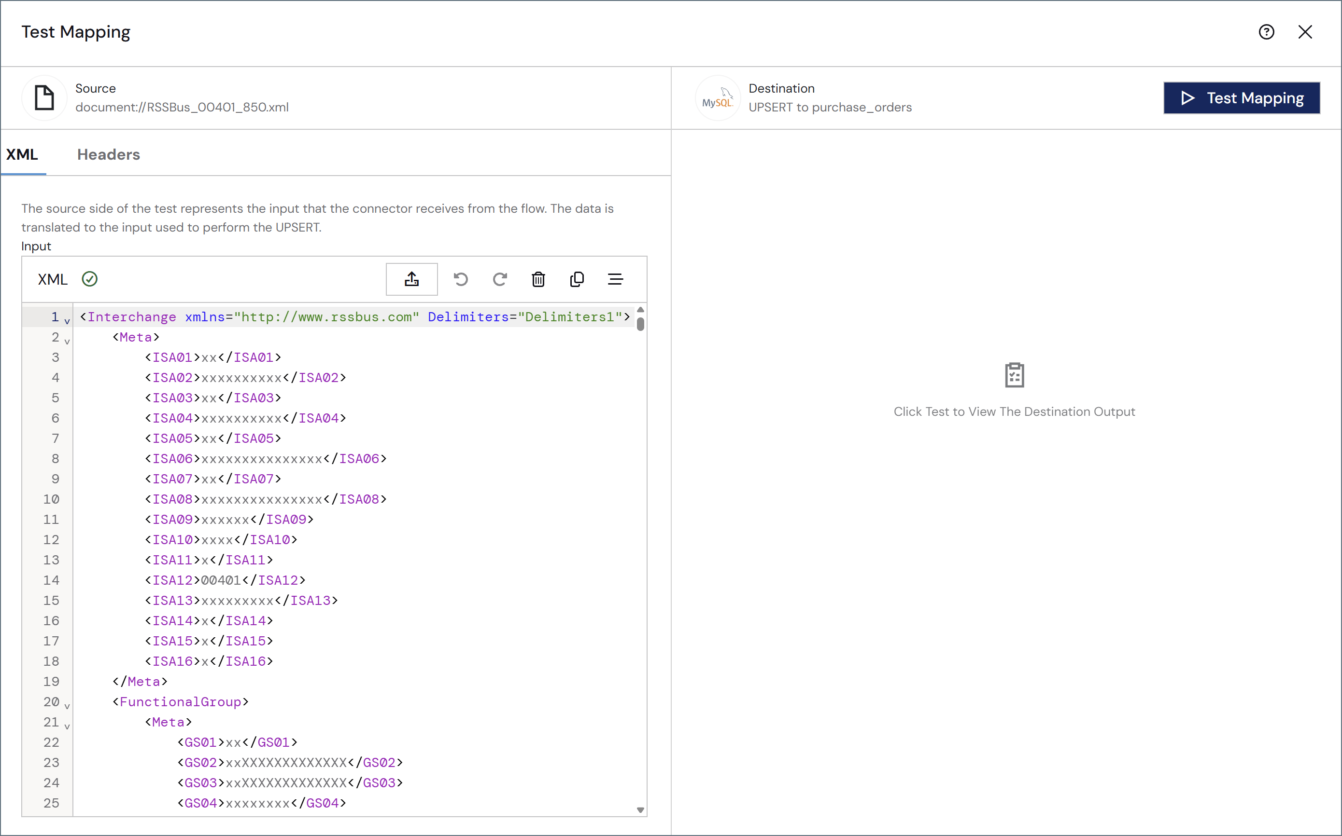Collapse the Meta element on line 2
This screenshot has width=1342, height=836.
pos(67,341)
